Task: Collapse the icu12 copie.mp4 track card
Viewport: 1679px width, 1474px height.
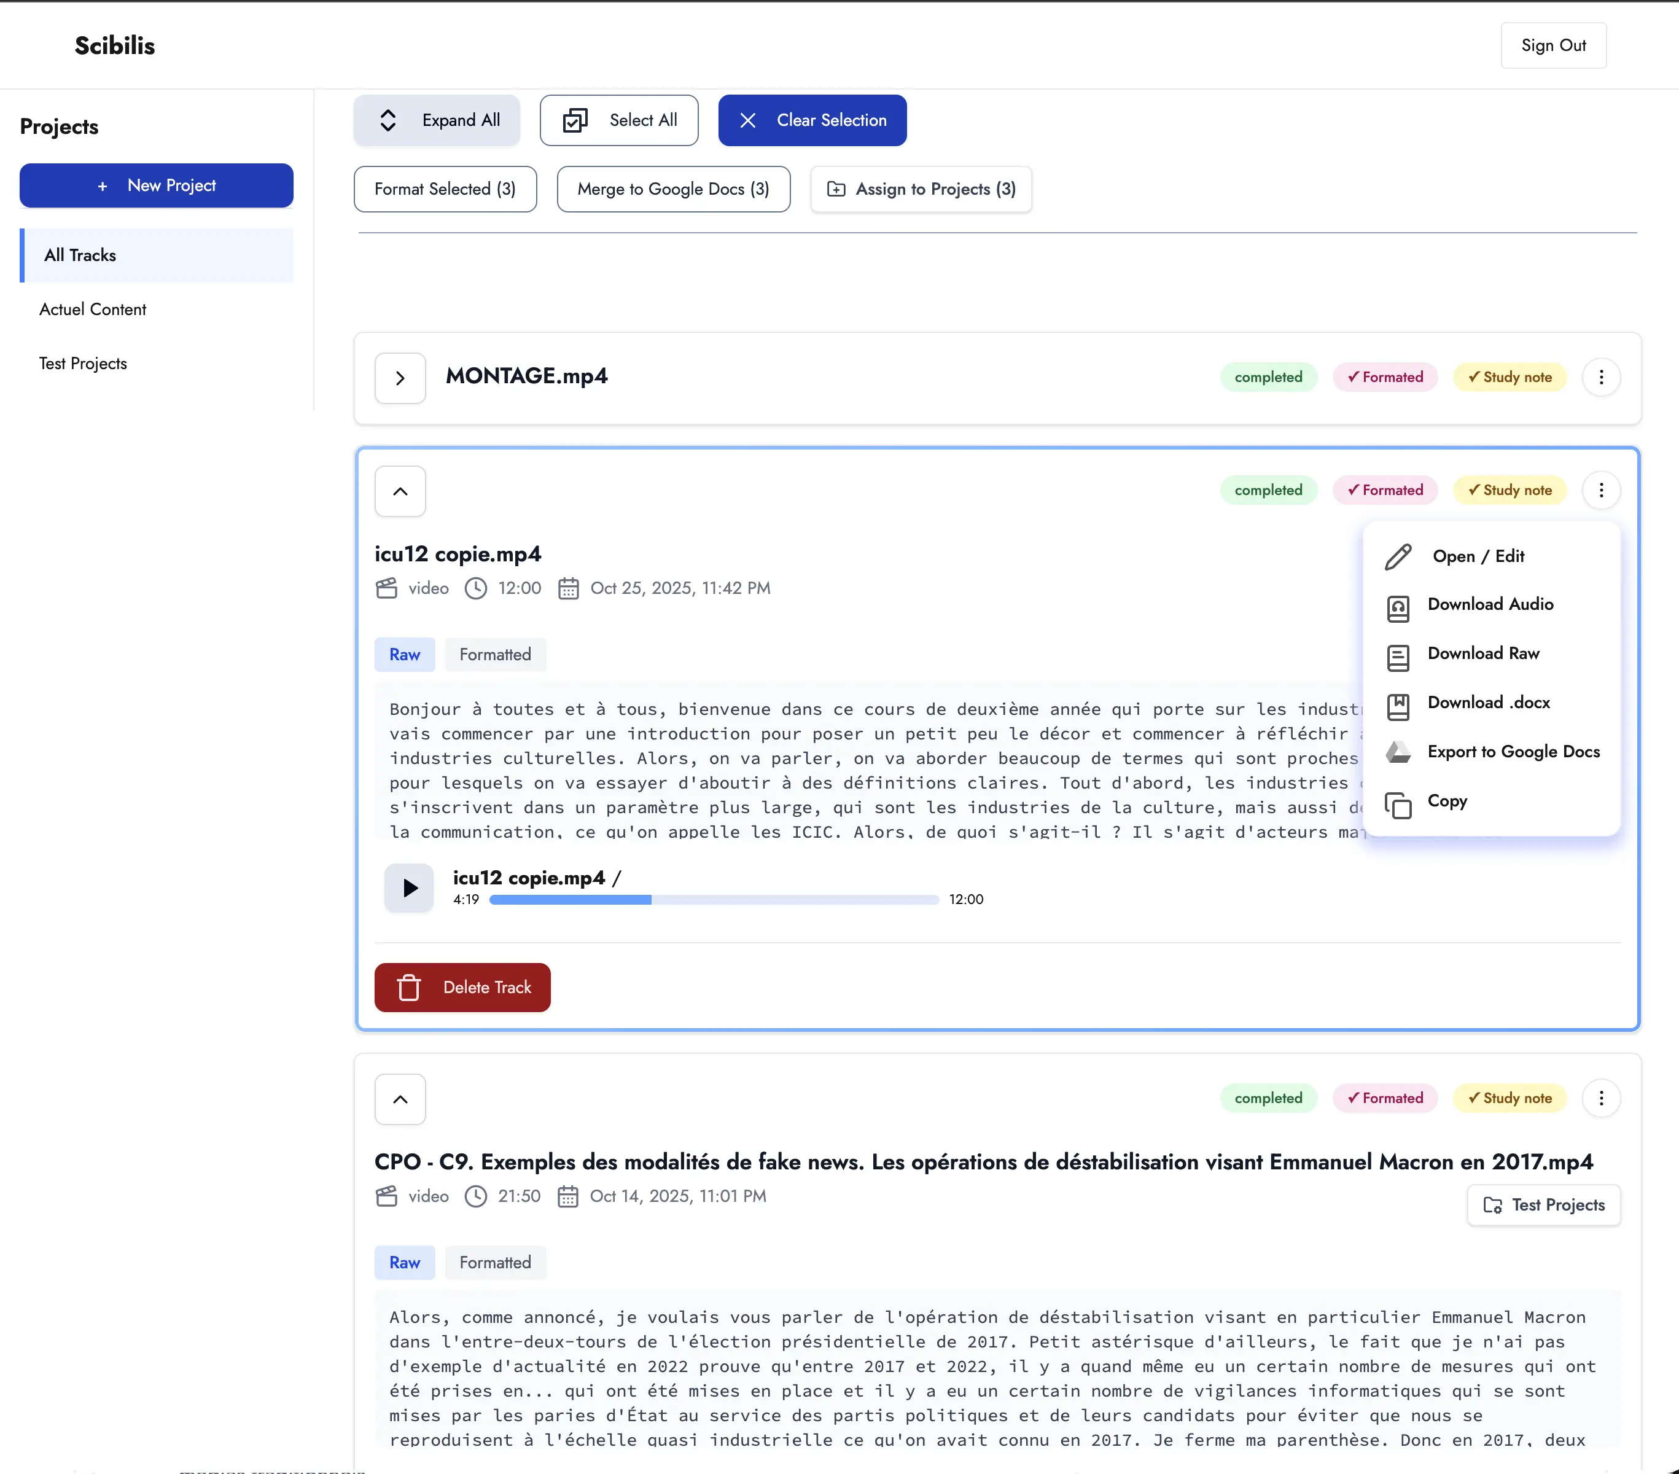Action: point(400,491)
